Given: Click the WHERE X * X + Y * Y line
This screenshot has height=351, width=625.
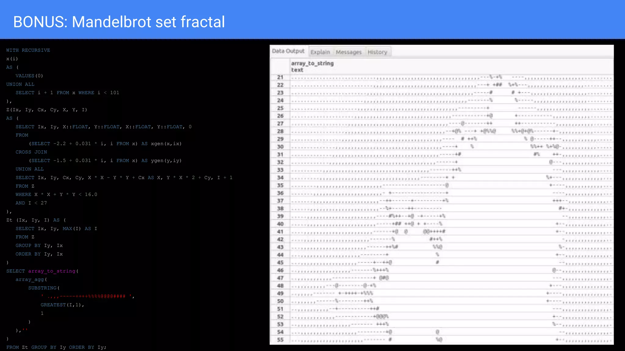Looking at the screenshot, I should point(56,194).
